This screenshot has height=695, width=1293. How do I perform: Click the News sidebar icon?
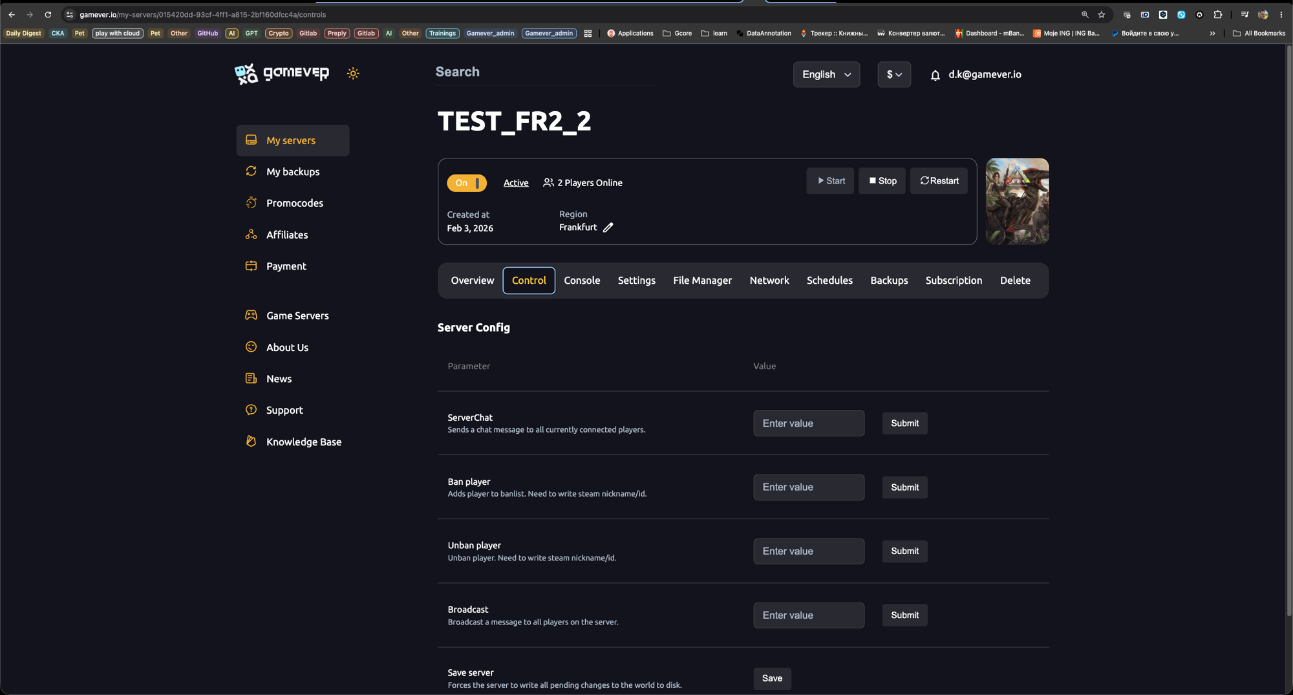coord(251,378)
